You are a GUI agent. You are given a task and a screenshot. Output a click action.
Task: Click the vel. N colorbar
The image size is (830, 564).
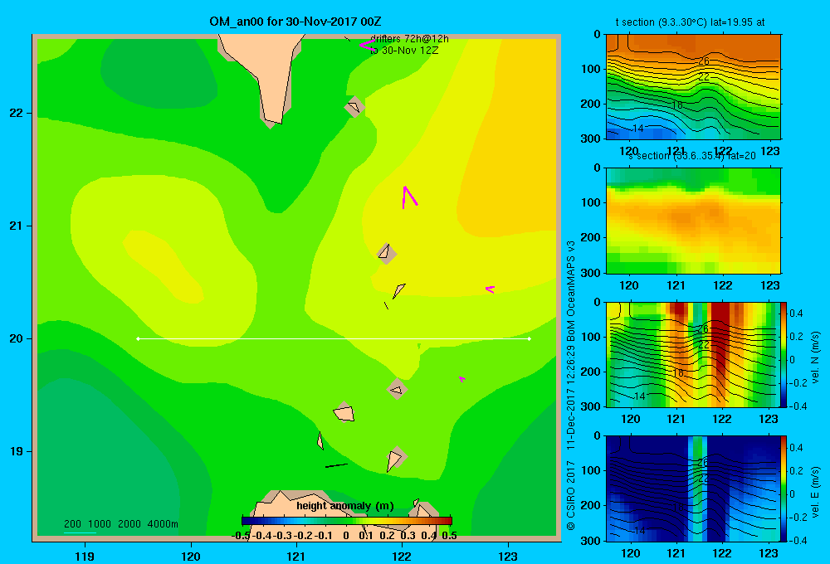pyautogui.click(x=784, y=354)
